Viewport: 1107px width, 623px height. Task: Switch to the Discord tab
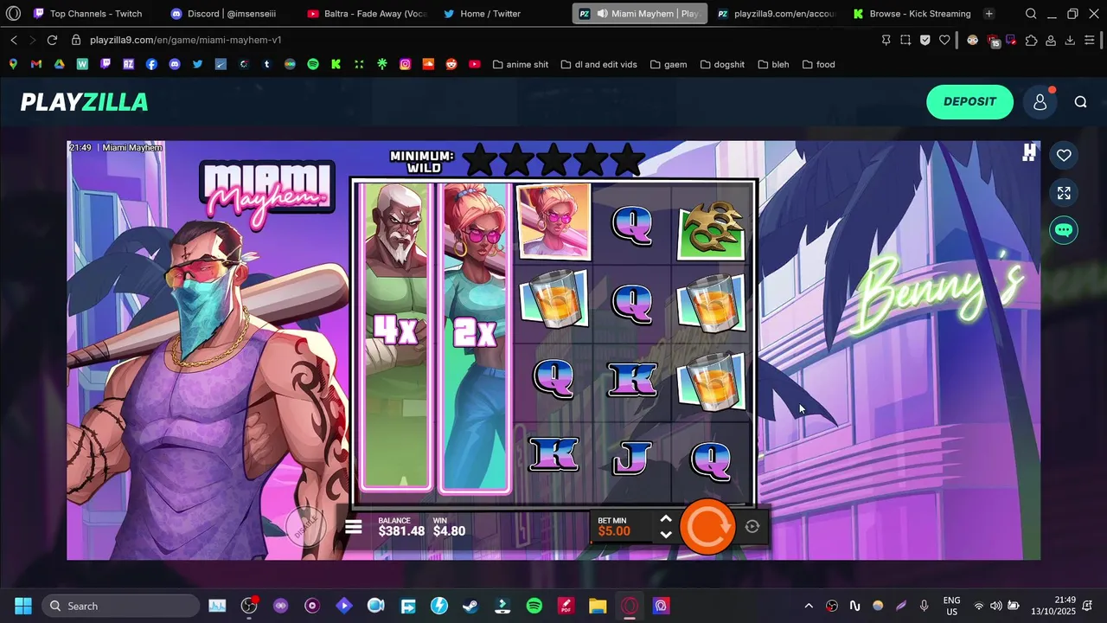coord(223,14)
